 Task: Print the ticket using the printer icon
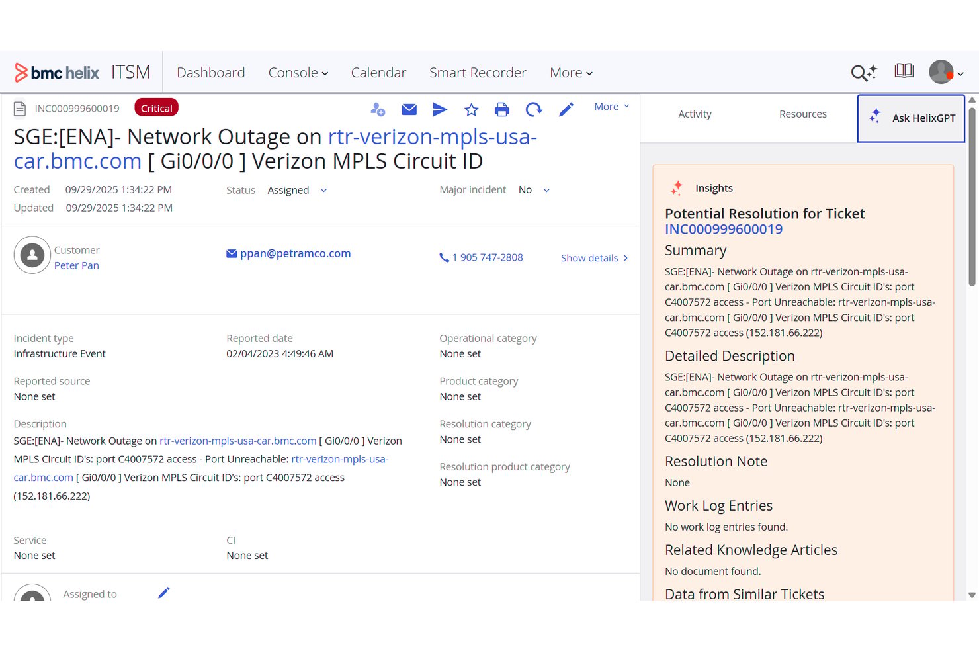pyautogui.click(x=502, y=109)
